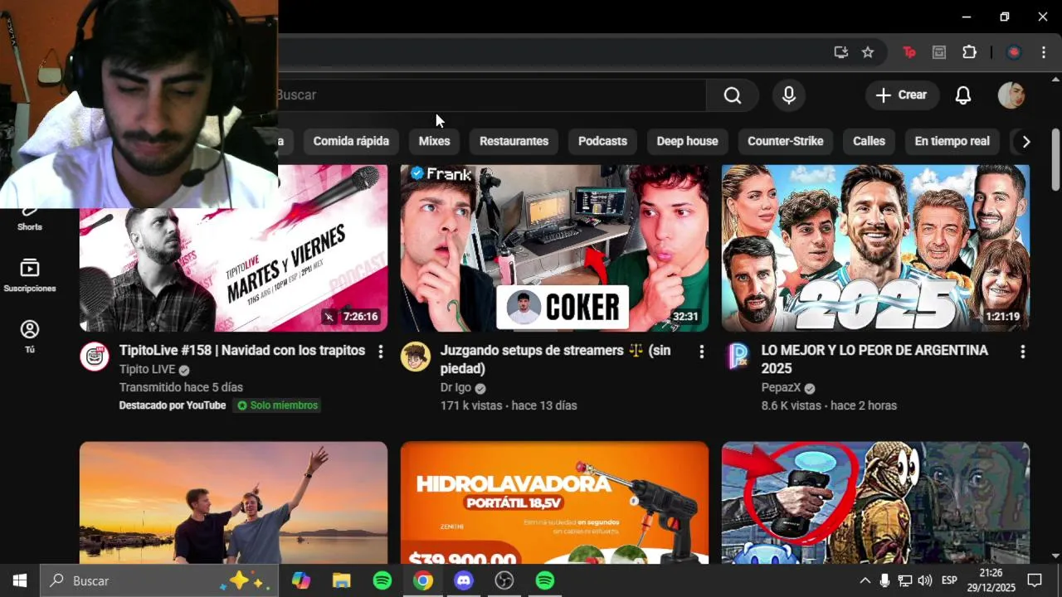Select the Mixes filter chip
This screenshot has width=1062, height=597.
434,141
